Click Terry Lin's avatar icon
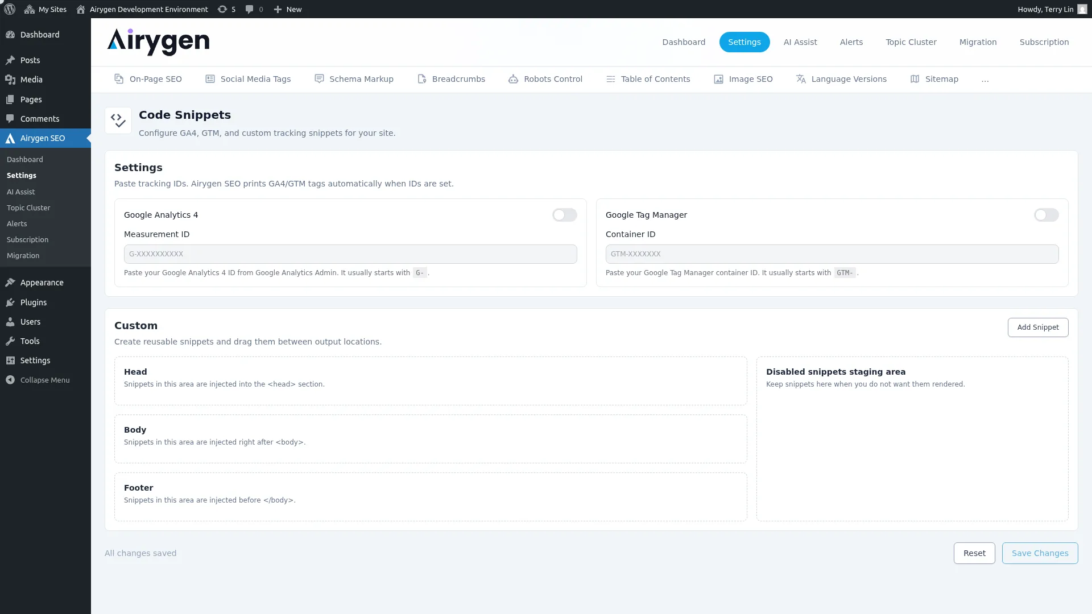1092x614 pixels. pos(1082,9)
